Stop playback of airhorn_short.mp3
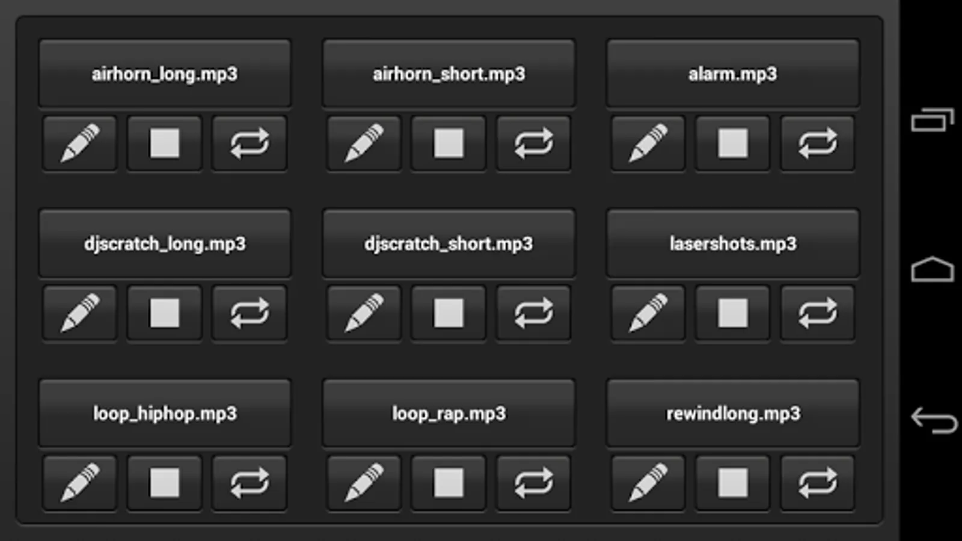Screen dimensions: 962x541 [x=449, y=143]
